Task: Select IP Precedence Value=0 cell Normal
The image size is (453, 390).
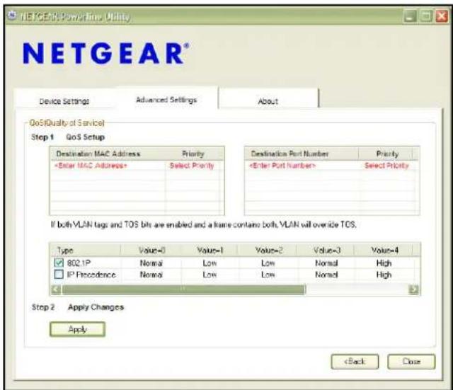Action: click(x=151, y=275)
